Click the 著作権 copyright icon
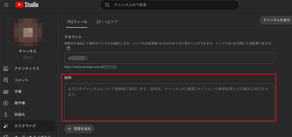 6,103
